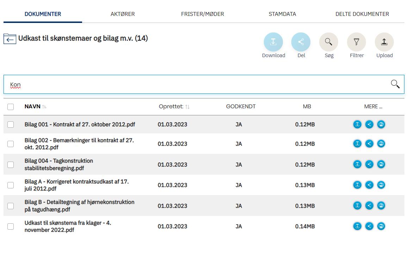Go back using the folder arrow icon

(x=10, y=39)
